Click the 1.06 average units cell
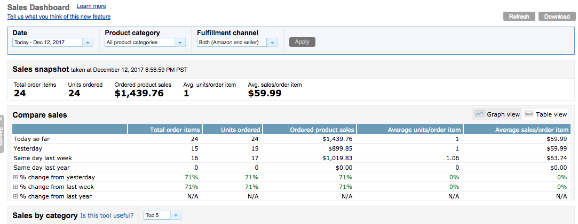This screenshot has width=578, height=224. coord(453,158)
